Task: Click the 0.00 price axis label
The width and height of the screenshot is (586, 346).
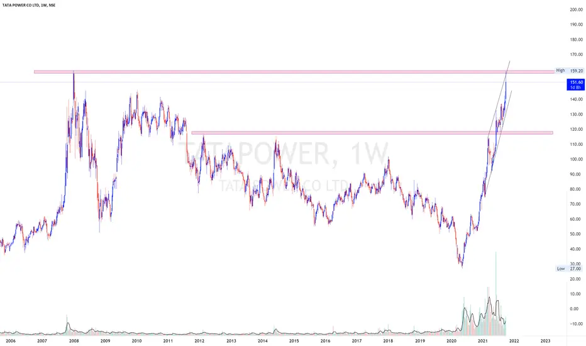Action: click(x=574, y=309)
